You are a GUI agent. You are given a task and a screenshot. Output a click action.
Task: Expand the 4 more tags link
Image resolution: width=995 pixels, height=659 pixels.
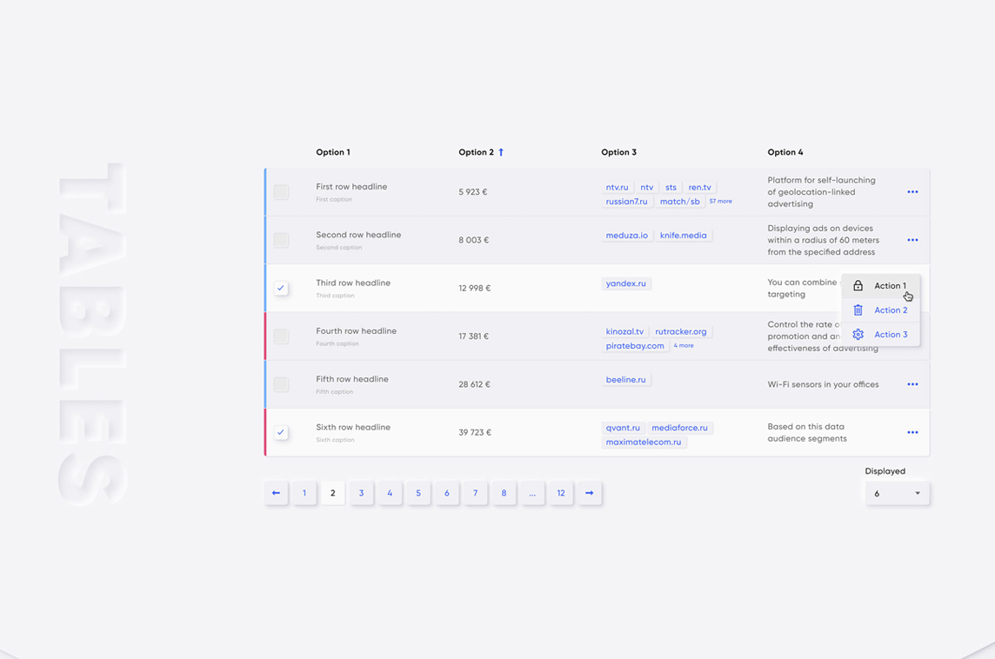684,346
